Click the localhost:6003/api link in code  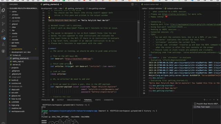78,59
